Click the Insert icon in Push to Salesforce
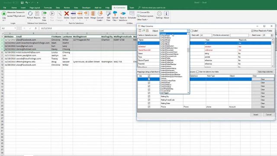 point(87,13)
